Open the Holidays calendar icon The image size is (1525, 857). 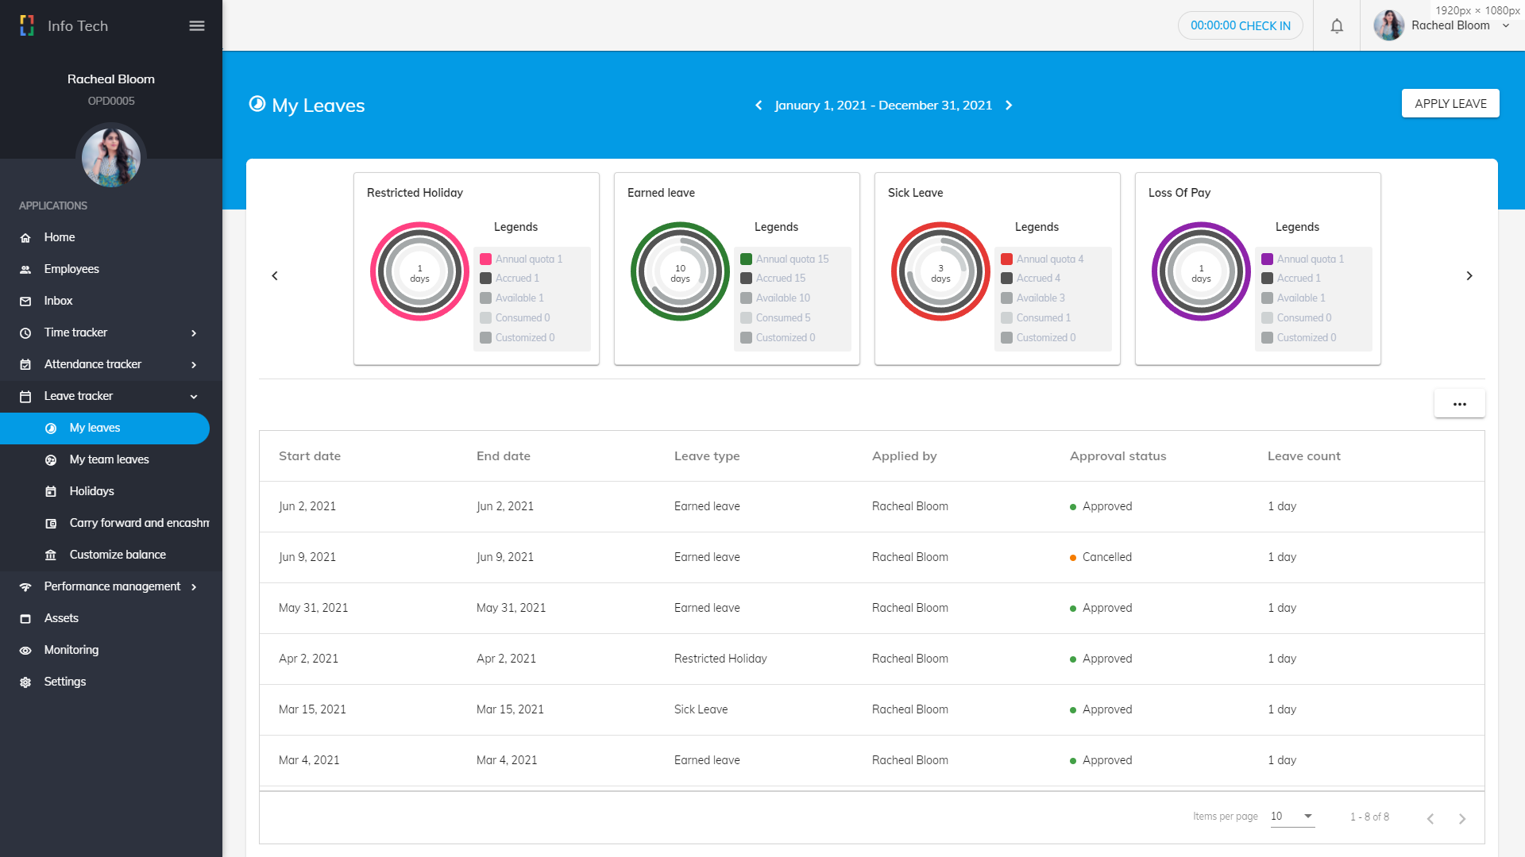tap(51, 491)
